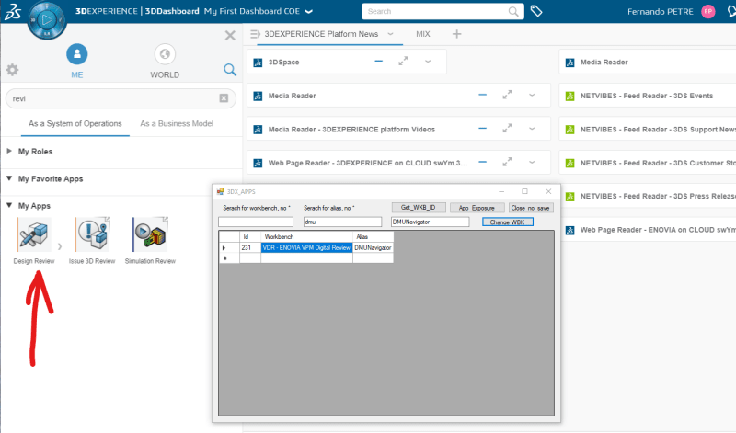Viewport: 736px width, 433px height.
Task: Maximize the Web Page Reader swYm widget
Action: coord(507,162)
